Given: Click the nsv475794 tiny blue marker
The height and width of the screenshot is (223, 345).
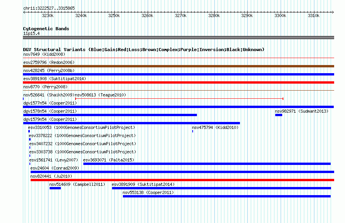Looking at the screenshot, I should (x=193, y=131).
